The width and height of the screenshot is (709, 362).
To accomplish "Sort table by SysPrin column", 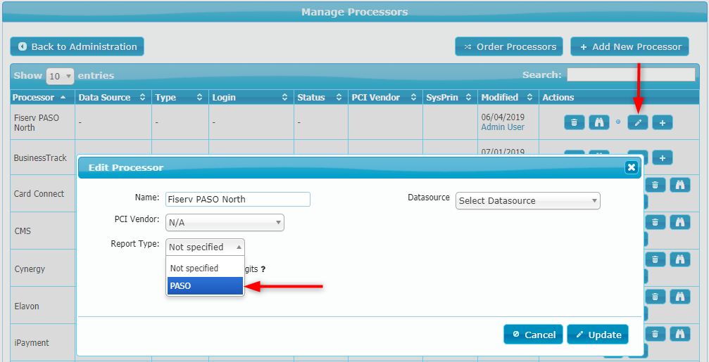I will [x=450, y=98].
